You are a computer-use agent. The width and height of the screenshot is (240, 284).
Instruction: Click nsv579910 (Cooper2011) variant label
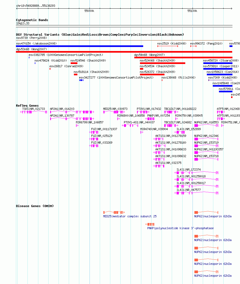click(x=221, y=66)
